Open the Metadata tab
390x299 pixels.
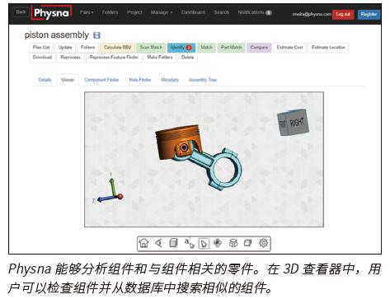point(170,80)
